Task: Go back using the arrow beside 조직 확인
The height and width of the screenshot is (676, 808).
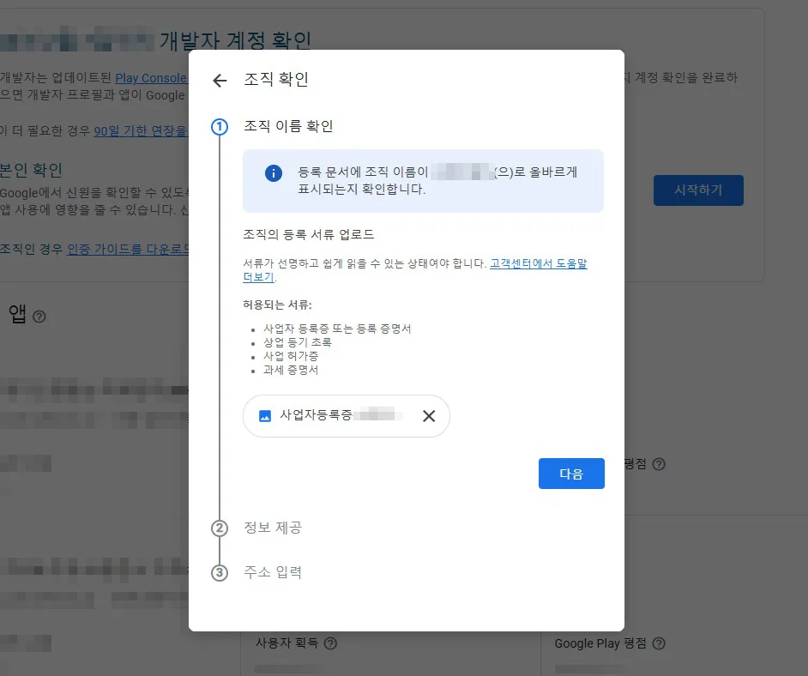Action: pos(220,80)
